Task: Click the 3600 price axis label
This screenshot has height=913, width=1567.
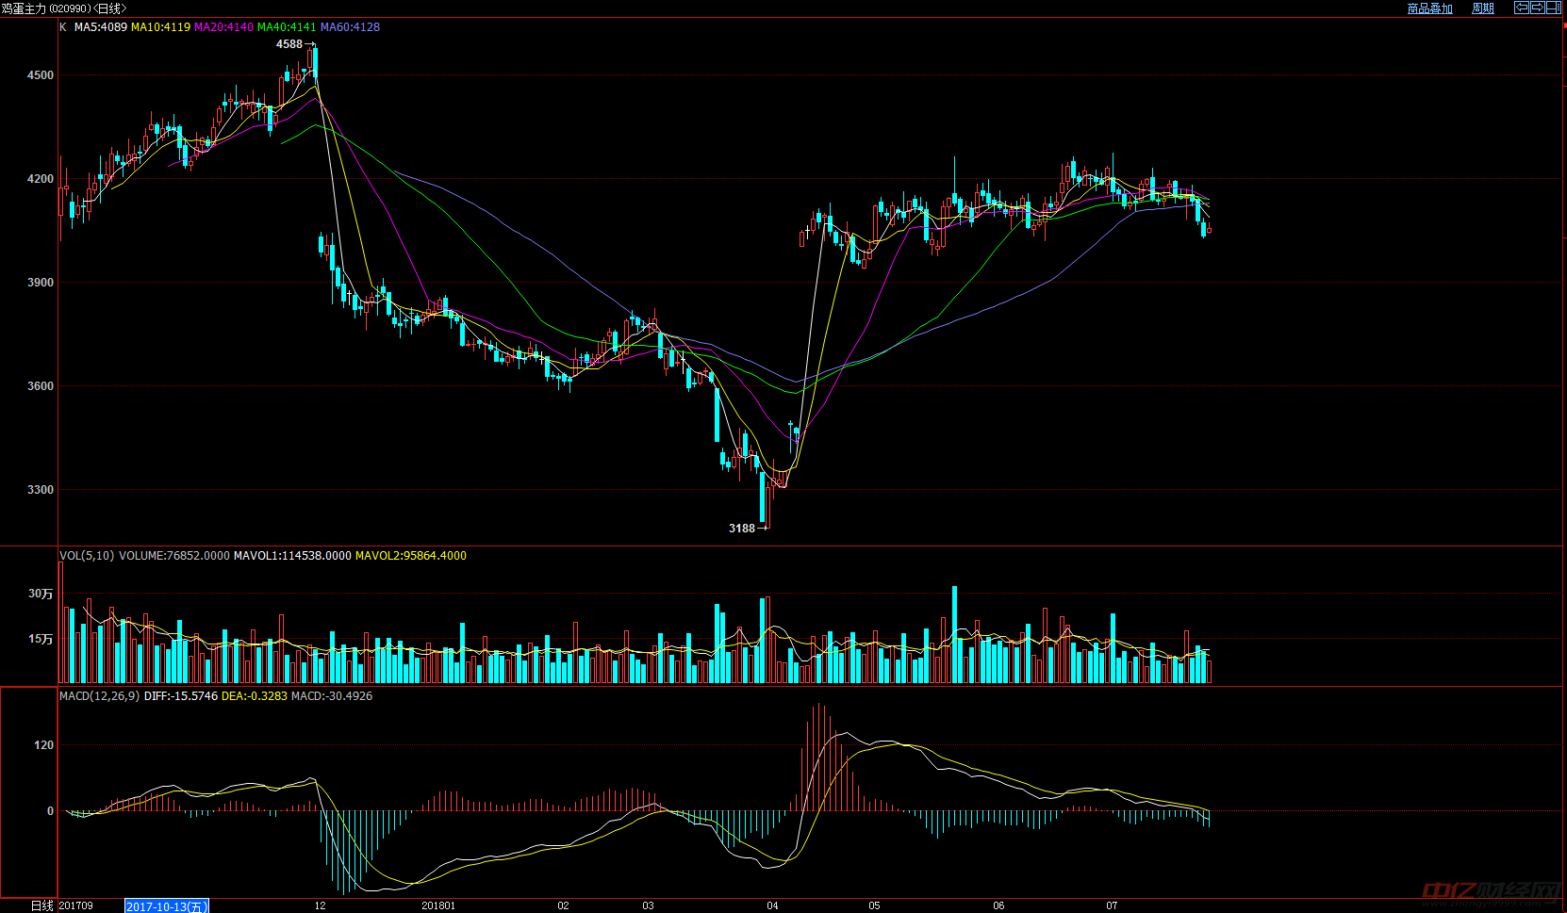Action: (41, 386)
